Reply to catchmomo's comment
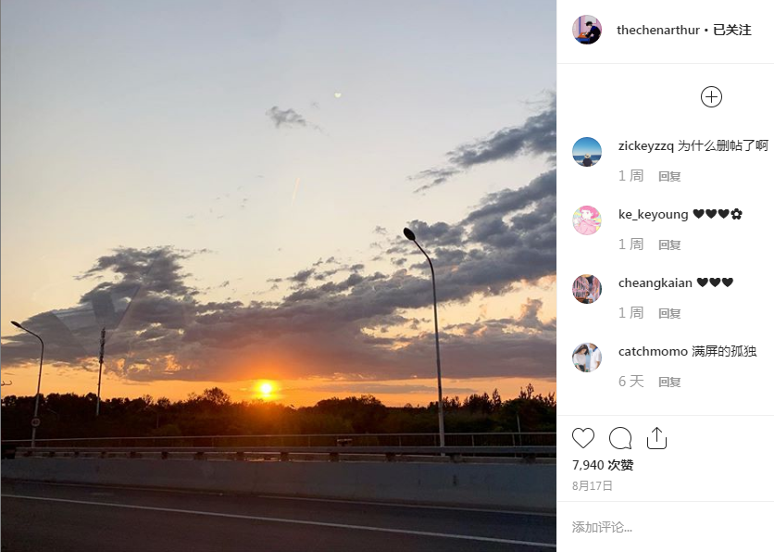 pos(669,383)
